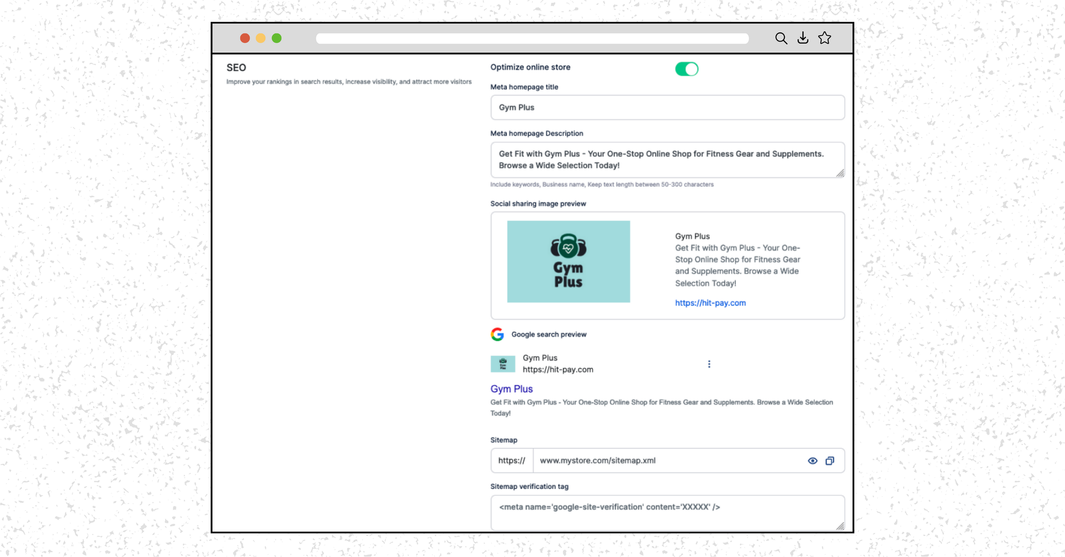The height and width of the screenshot is (557, 1065).
Task: Click the bookmark star icon
Action: (825, 38)
